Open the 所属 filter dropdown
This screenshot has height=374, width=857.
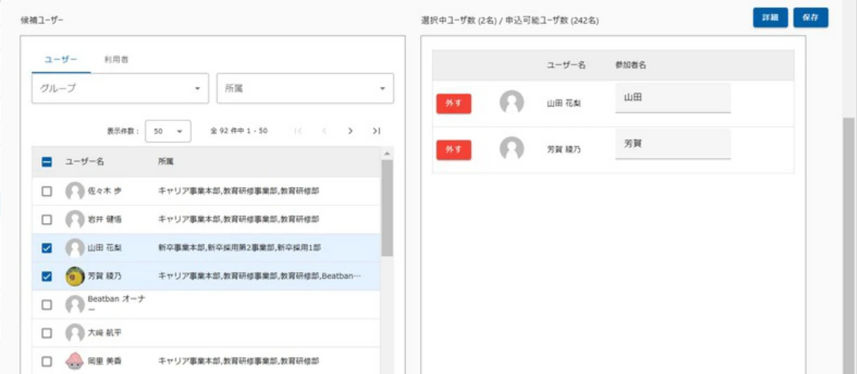[x=305, y=88]
